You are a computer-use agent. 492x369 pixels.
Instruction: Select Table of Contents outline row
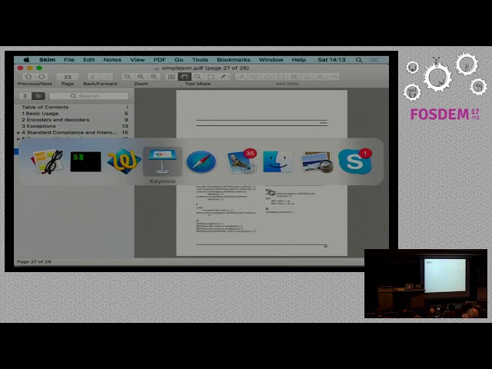coord(75,107)
